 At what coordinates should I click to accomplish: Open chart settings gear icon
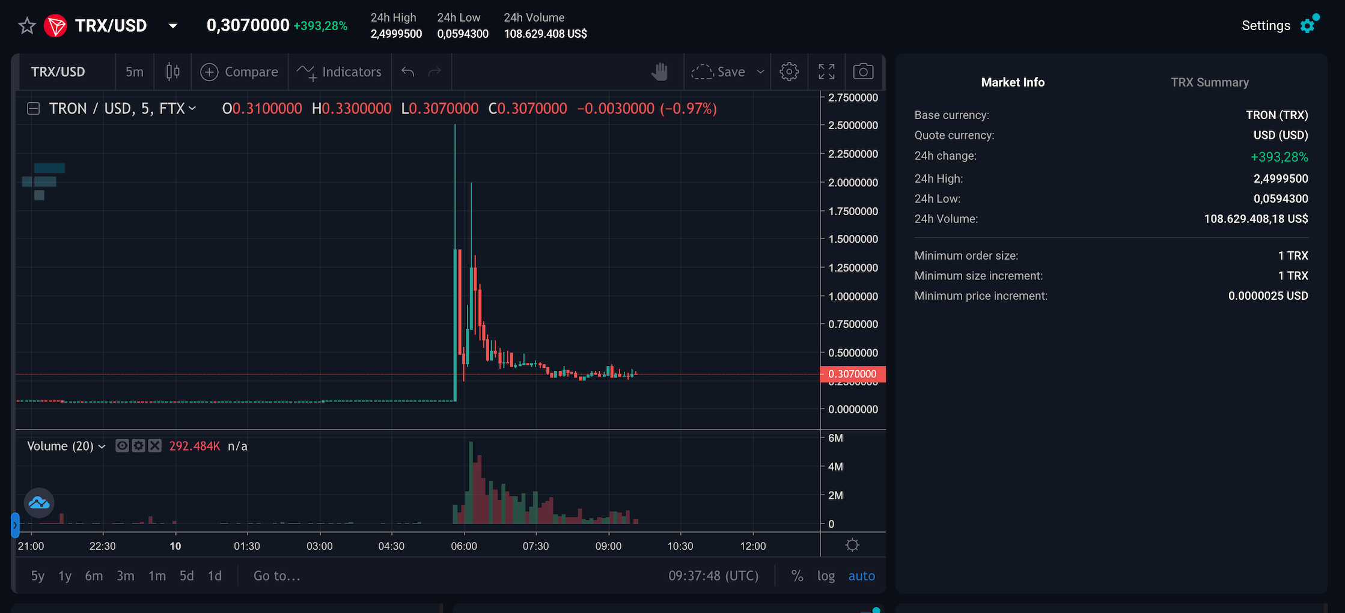pyautogui.click(x=789, y=72)
